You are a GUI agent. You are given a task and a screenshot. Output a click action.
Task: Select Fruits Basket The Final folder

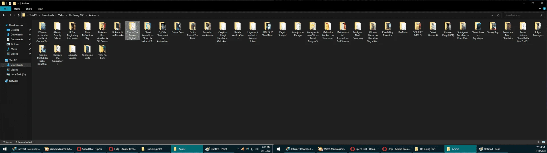tap(193, 31)
